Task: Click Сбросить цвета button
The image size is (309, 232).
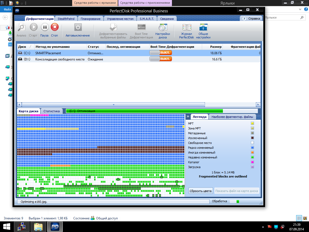Action: click(201, 191)
